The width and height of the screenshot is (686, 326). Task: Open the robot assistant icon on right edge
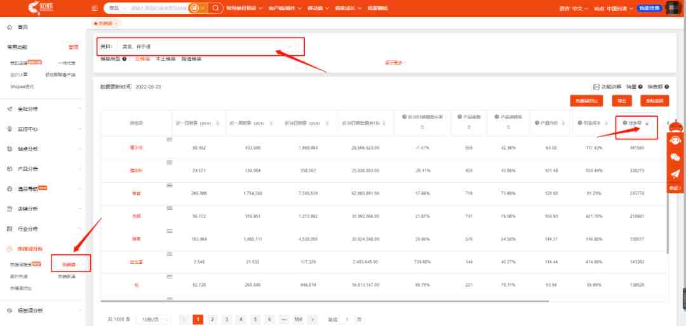[675, 126]
